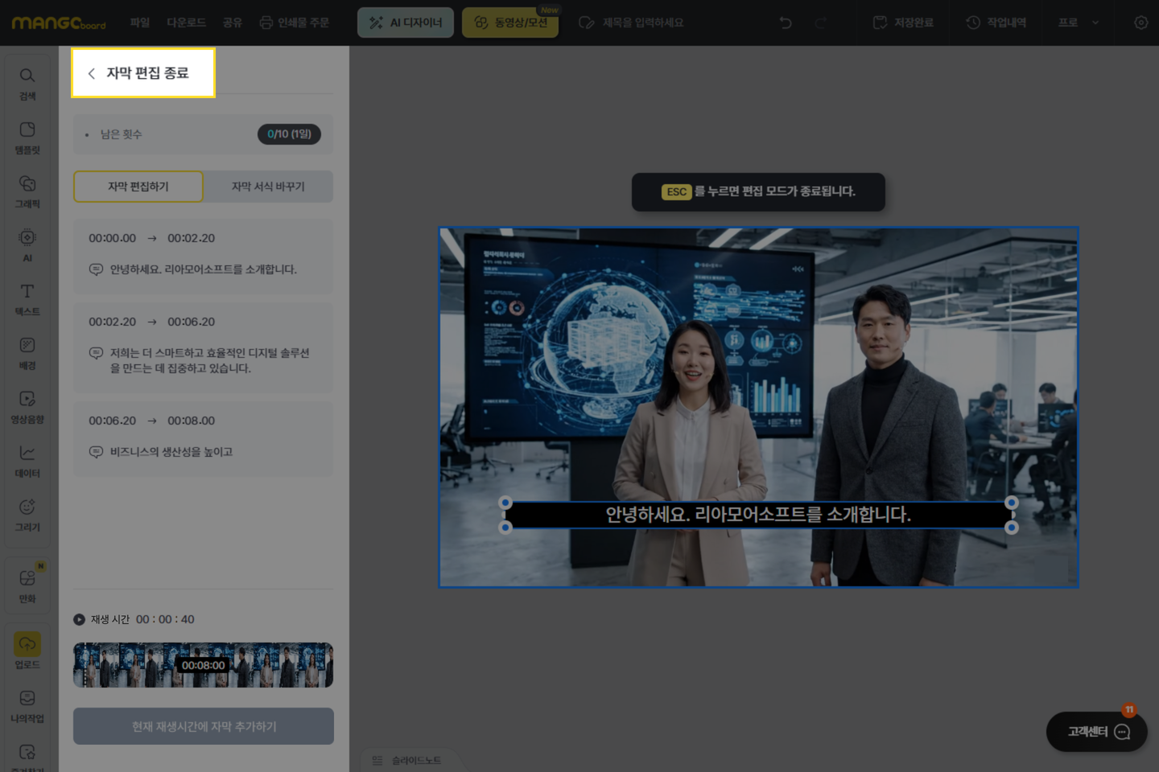Screen dimensions: 1159x772
Task: Open the 그리기 drawing tool icon
Action: 27,514
